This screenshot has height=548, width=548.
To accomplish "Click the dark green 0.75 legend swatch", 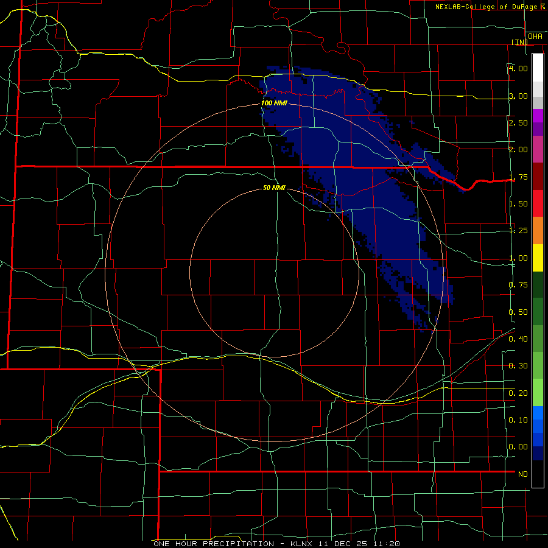I will coord(538,284).
